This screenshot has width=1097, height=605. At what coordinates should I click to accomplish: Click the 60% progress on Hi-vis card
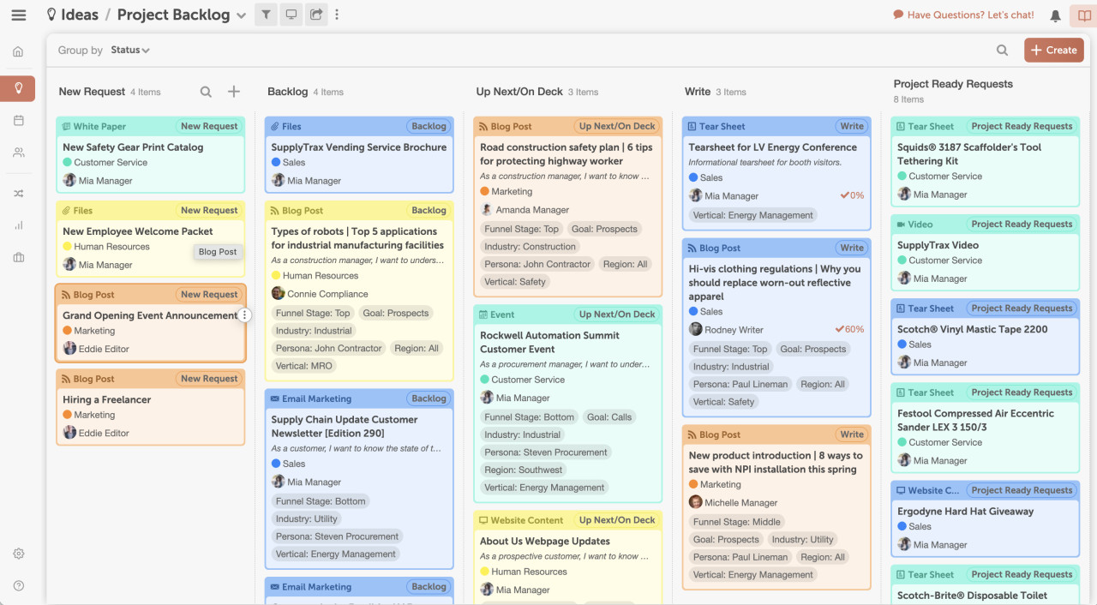point(849,329)
